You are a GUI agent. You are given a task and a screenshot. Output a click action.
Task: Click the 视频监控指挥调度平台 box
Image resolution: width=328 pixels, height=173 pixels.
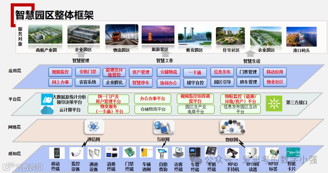pyautogui.click(x=195, y=99)
